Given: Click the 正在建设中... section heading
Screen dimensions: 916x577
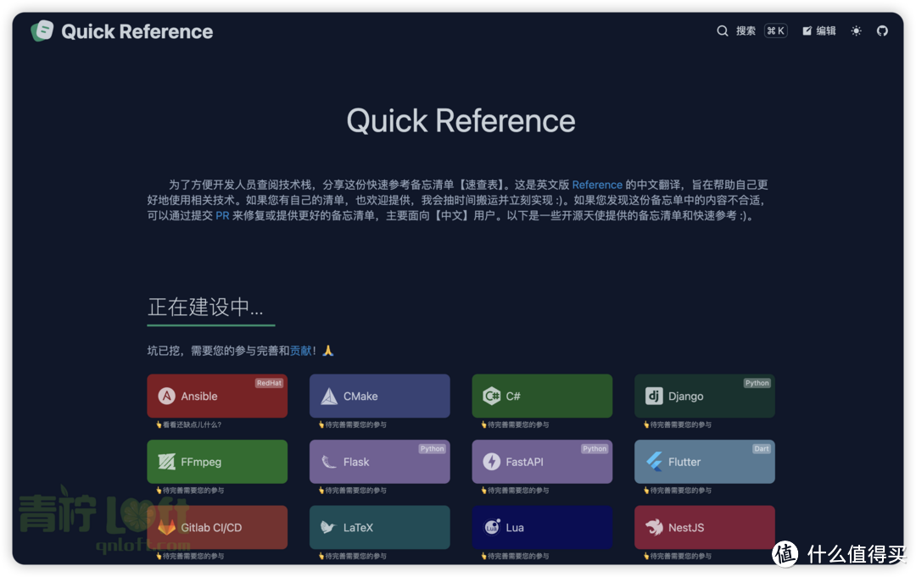Looking at the screenshot, I should click(205, 307).
